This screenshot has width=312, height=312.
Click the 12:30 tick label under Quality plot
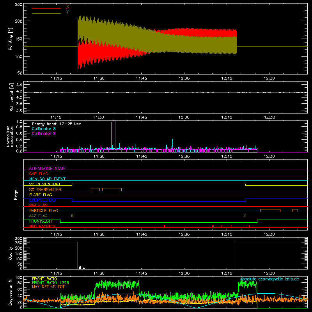(x=269, y=273)
